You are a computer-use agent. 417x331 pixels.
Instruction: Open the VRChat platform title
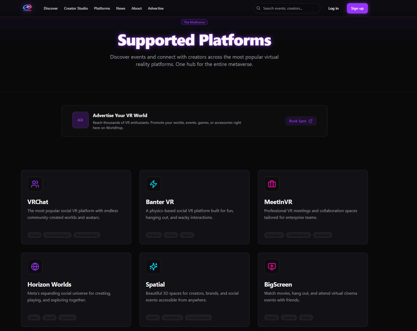(x=38, y=202)
